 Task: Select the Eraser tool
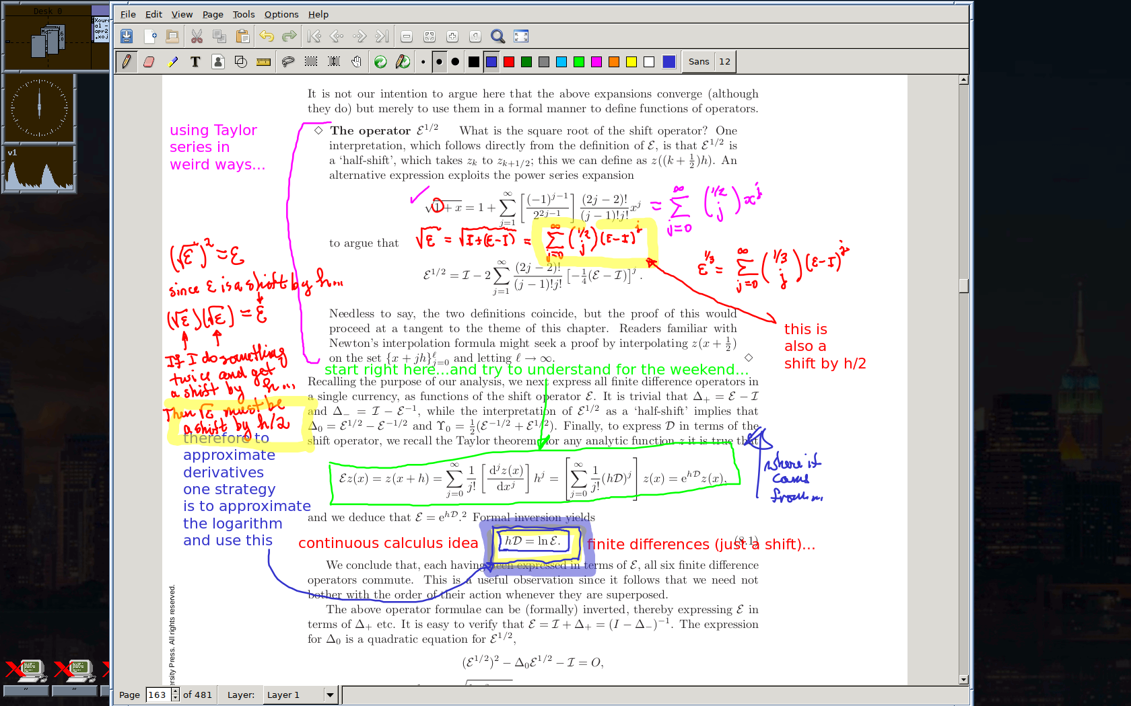[149, 62]
